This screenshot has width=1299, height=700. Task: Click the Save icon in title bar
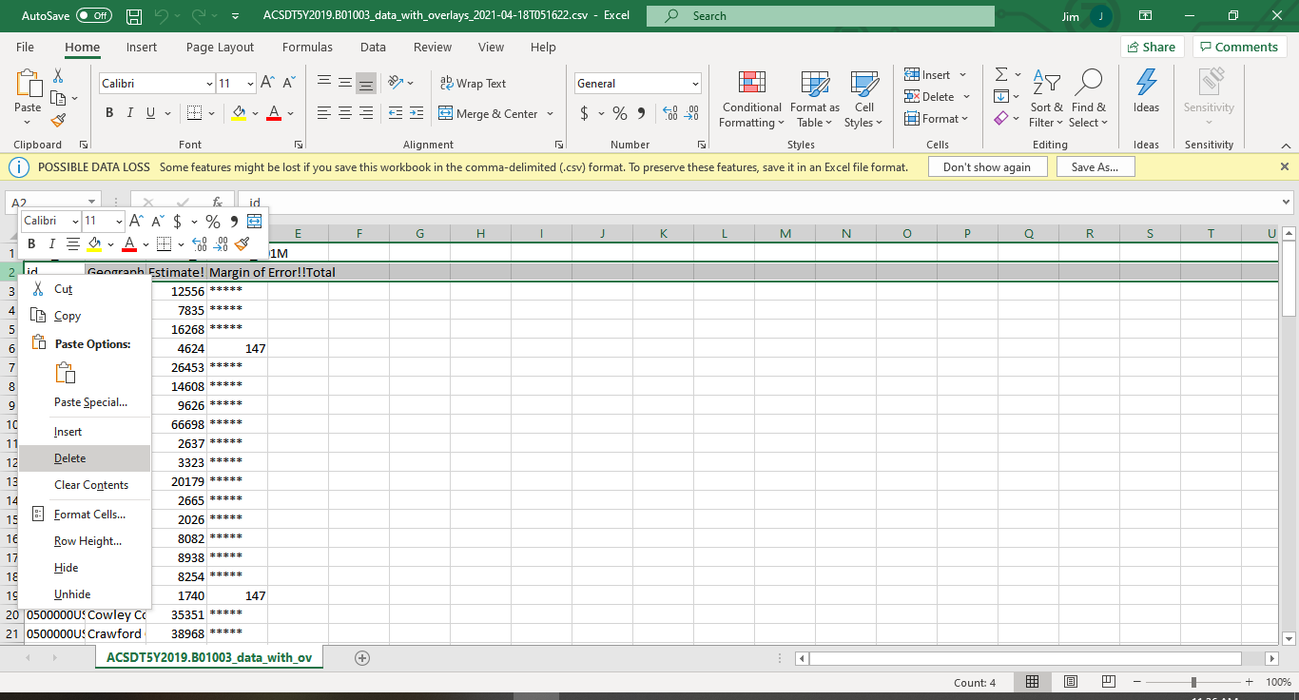click(x=134, y=16)
